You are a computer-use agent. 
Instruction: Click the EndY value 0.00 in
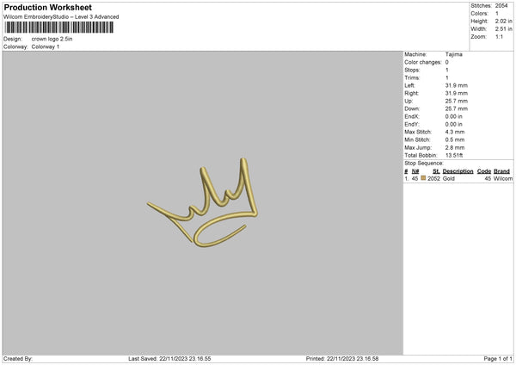tap(454, 124)
